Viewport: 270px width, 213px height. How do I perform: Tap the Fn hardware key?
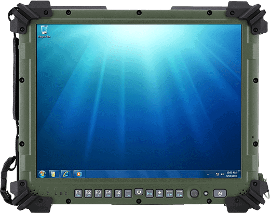(150, 193)
